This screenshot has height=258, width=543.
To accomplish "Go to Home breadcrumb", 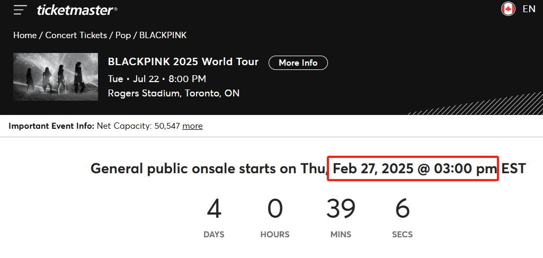I will tap(25, 35).
